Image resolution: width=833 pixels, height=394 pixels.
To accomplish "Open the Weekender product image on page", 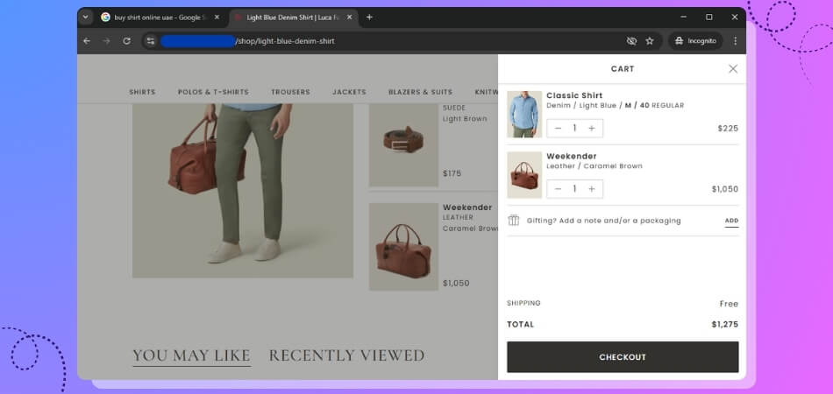I will click(x=403, y=247).
